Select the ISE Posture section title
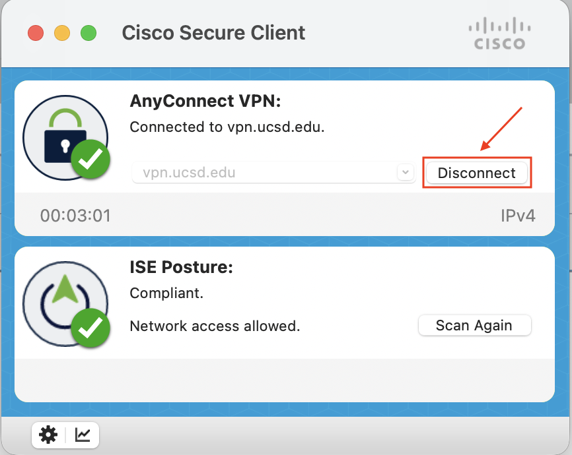 point(181,267)
